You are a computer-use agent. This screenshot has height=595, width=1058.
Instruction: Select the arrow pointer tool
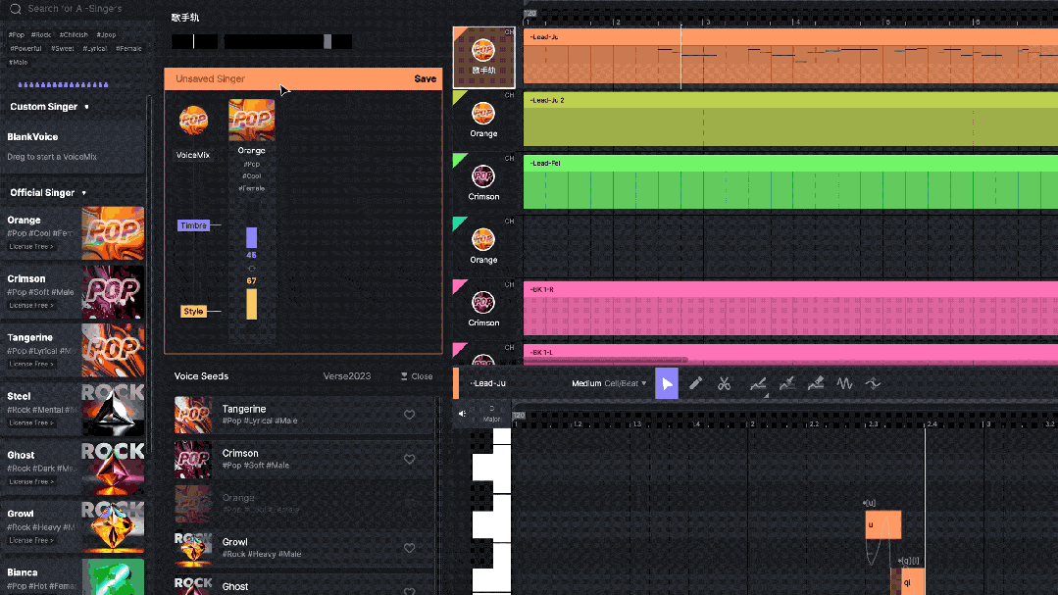[667, 384]
